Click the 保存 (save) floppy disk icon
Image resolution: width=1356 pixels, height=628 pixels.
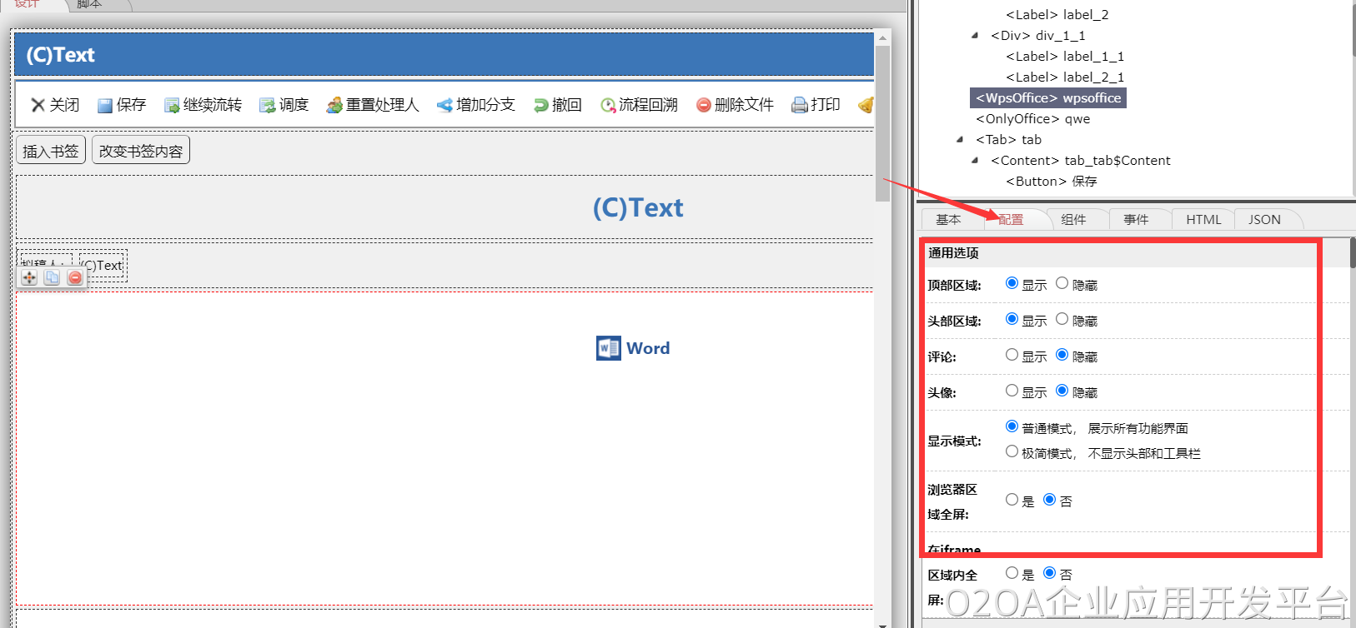[x=105, y=105]
